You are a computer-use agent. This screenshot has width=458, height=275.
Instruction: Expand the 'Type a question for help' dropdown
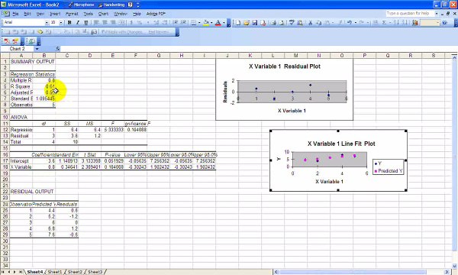tap(437, 14)
